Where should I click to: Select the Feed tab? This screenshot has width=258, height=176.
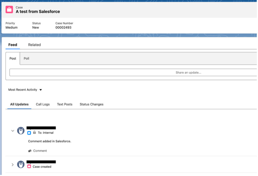pos(13,45)
